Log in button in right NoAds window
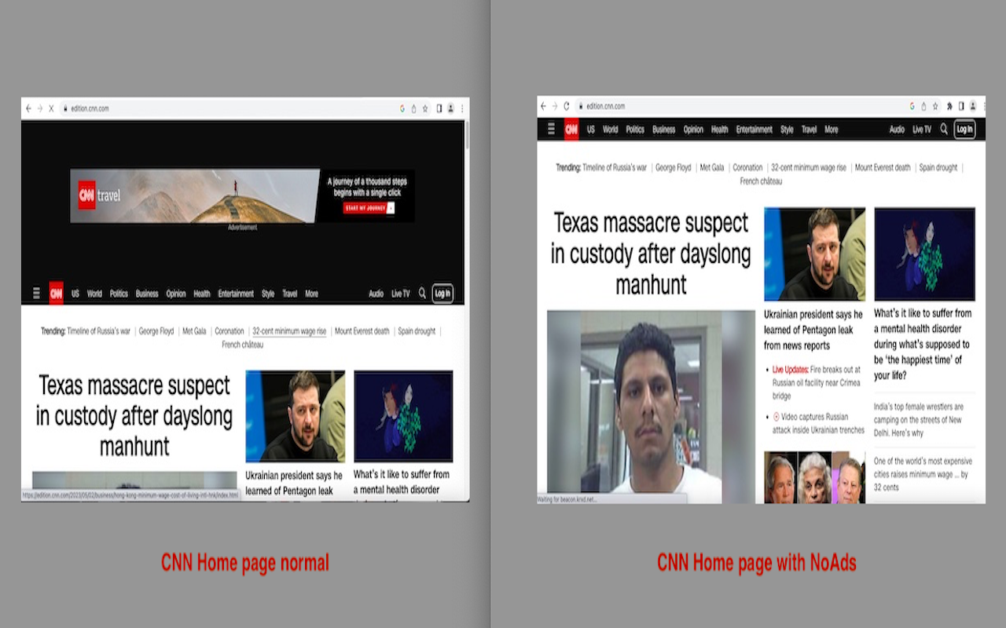 (964, 130)
